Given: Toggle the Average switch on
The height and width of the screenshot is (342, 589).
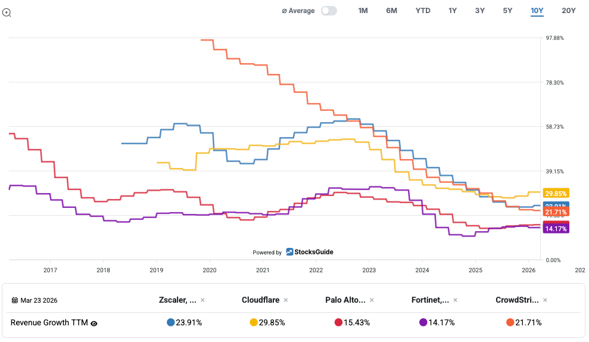Looking at the screenshot, I should tap(329, 11).
